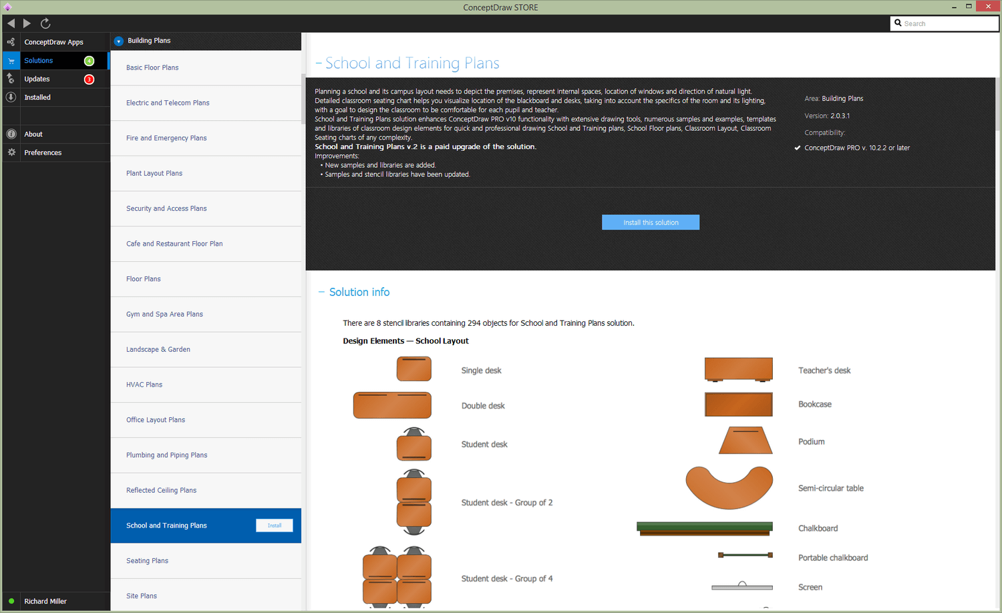Click the ConceptDraw app logo icon

click(x=8, y=7)
